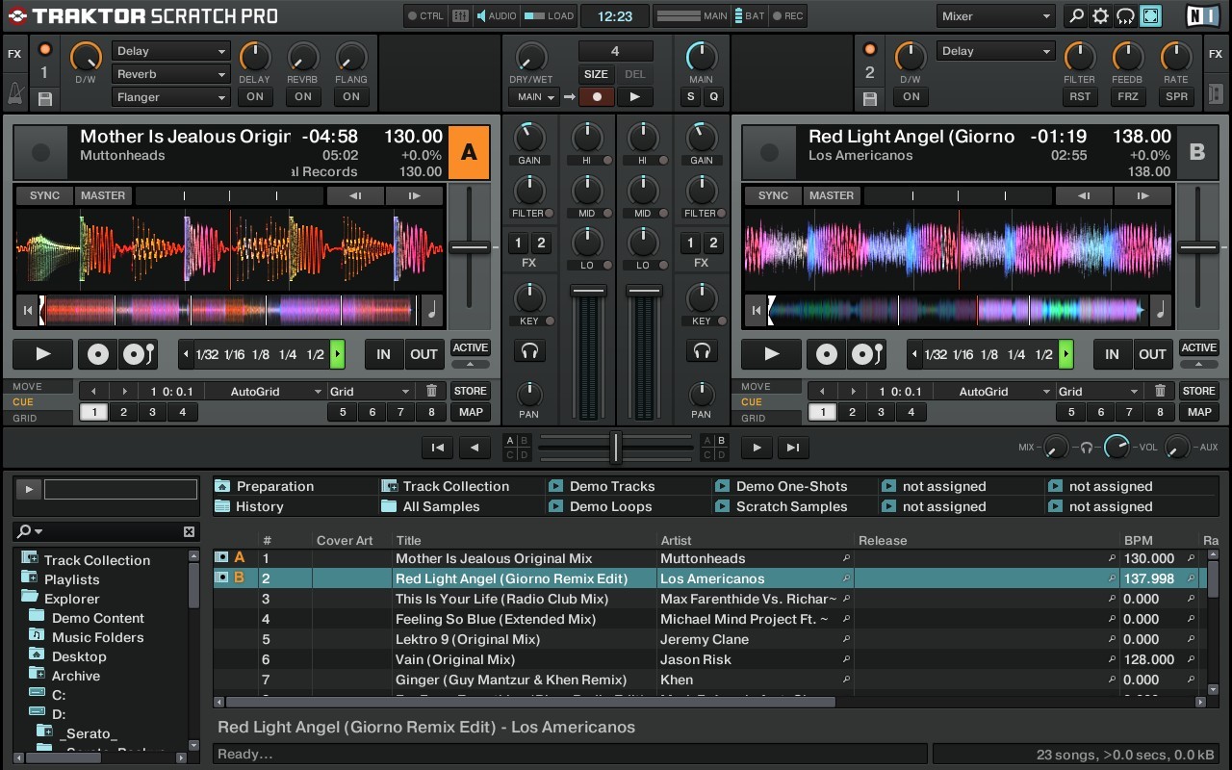
Task: Open FX unit 2 Delay dropdown
Action: (x=995, y=51)
